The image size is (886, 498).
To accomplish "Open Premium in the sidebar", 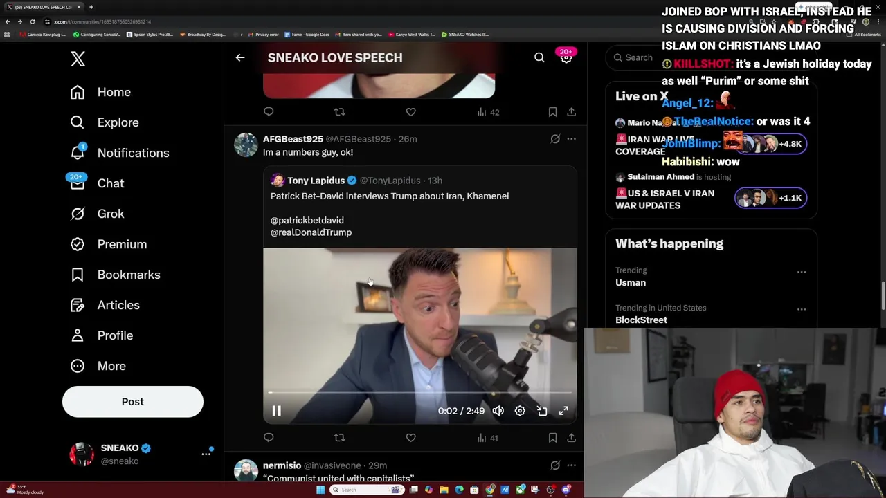I will coord(109,244).
